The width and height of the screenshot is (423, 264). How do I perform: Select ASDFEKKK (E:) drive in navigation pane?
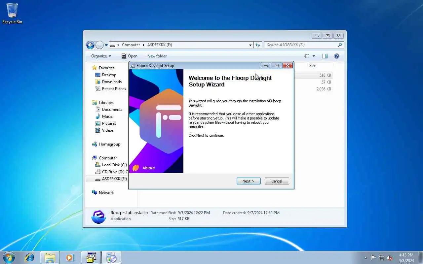(114, 179)
